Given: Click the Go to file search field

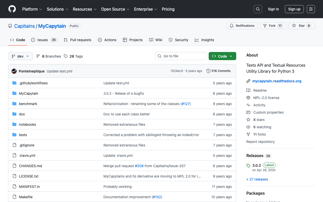Looking at the screenshot, I should coord(181,56).
